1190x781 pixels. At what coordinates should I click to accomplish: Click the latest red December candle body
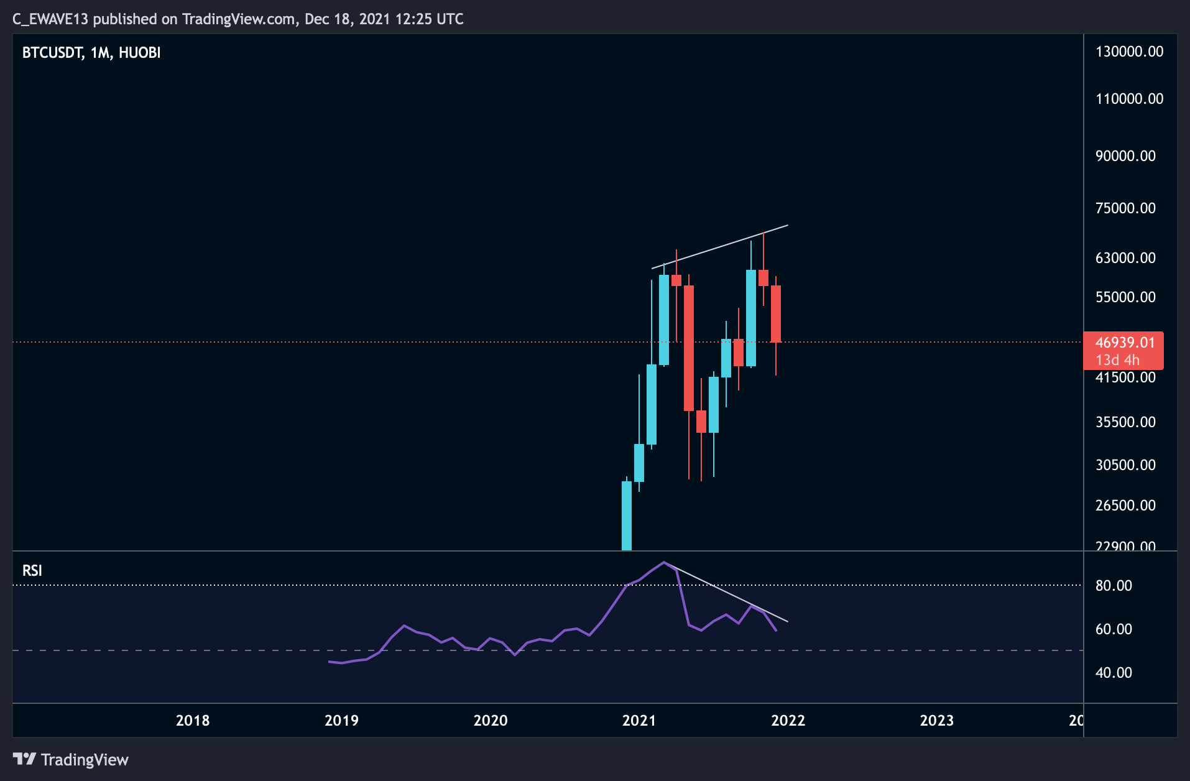[x=776, y=313]
